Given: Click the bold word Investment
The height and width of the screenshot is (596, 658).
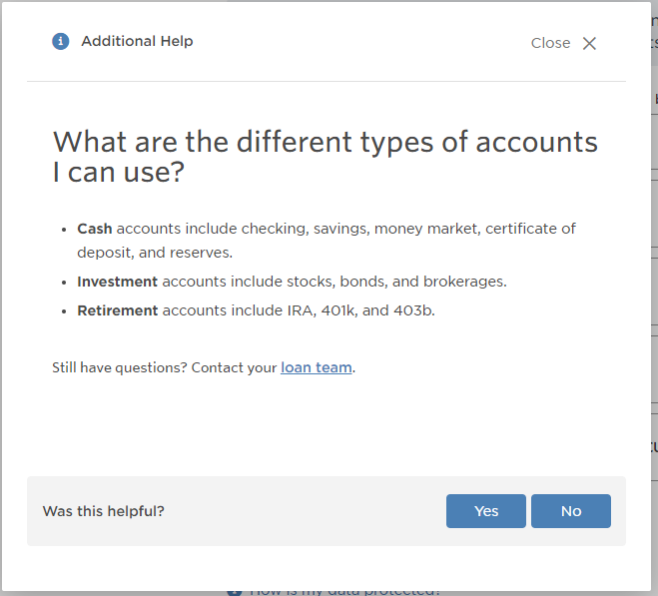Looking at the screenshot, I should [117, 282].
